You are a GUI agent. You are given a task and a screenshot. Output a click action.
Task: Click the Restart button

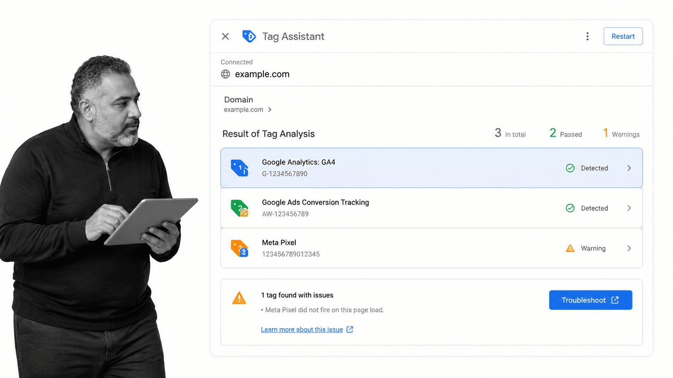point(623,36)
